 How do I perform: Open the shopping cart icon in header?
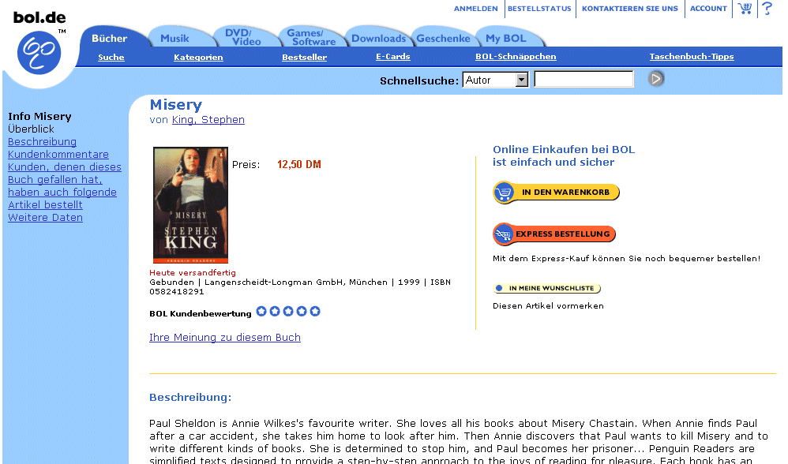745,8
